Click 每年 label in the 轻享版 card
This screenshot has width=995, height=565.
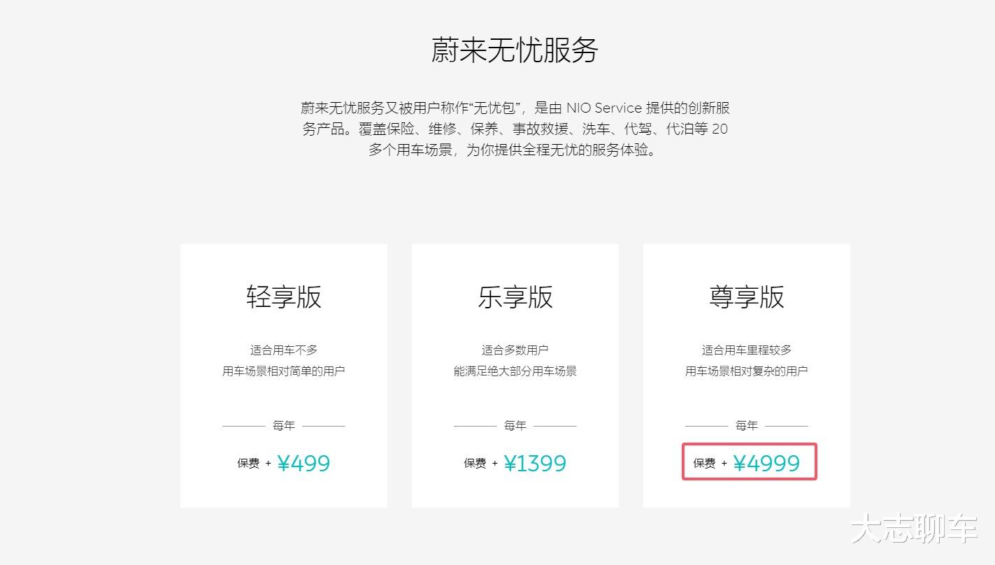(283, 425)
